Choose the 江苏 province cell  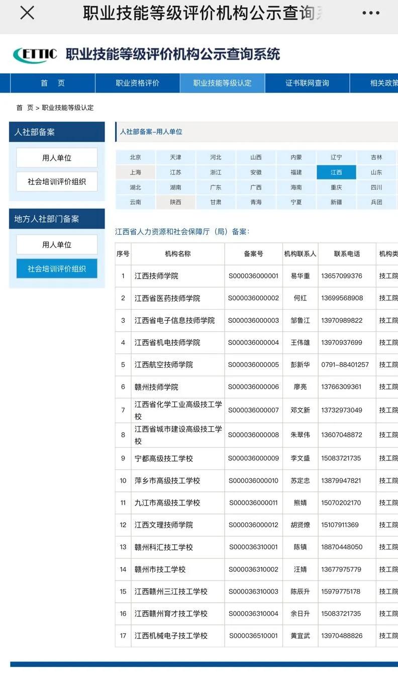[176, 172]
